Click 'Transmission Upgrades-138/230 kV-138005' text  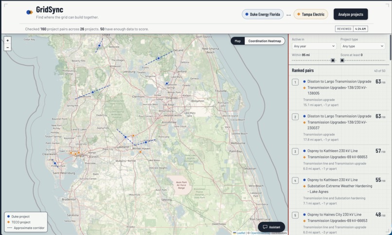337,90
